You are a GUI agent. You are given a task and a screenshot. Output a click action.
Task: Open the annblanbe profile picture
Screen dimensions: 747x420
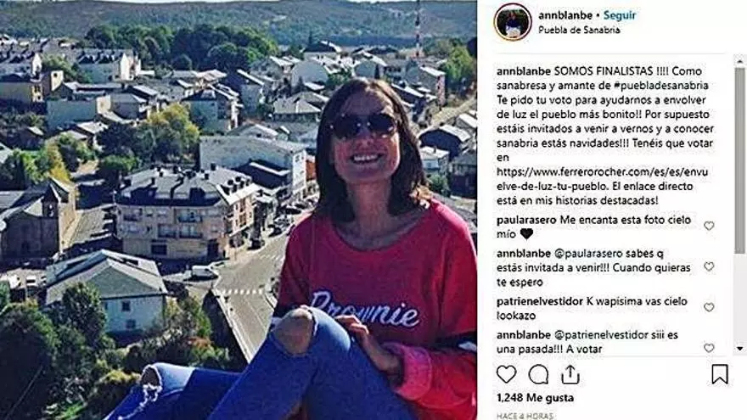[x=513, y=22]
